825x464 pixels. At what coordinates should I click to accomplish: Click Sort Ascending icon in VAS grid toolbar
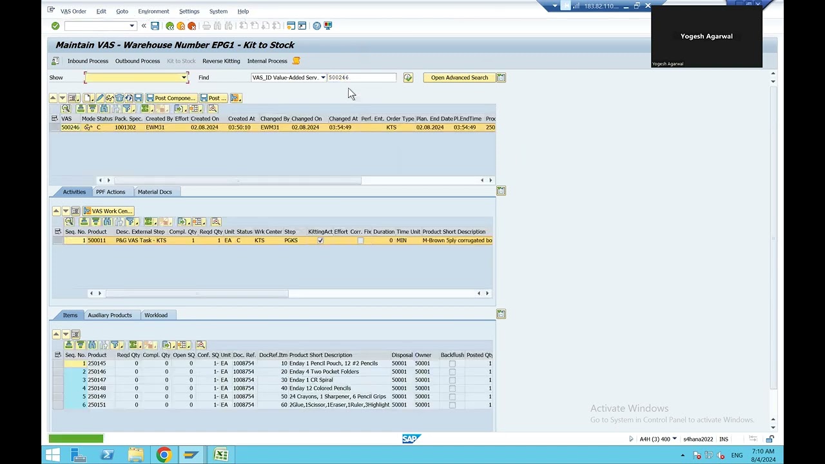81,109
